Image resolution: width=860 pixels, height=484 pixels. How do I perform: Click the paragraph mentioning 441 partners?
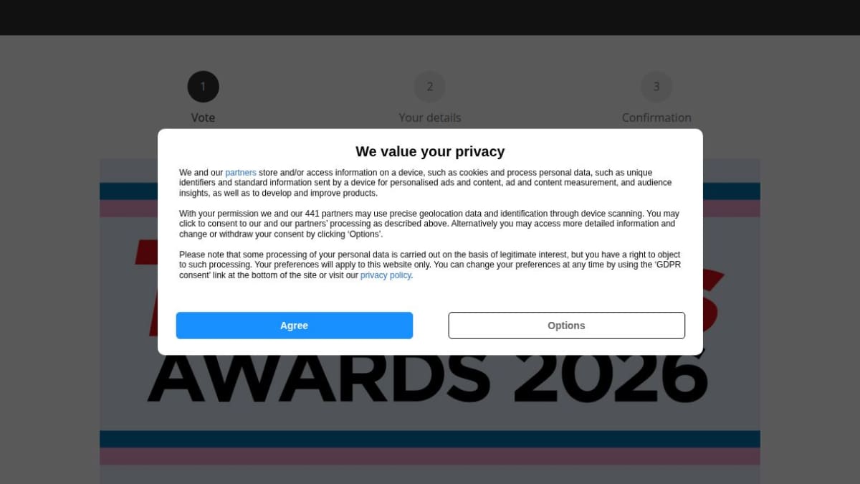[429, 224]
